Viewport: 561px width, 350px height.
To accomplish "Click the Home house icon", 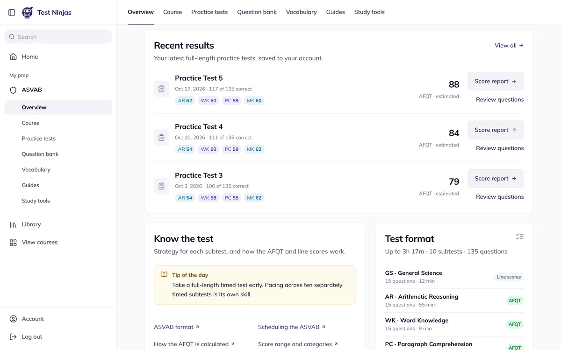I will (13, 57).
